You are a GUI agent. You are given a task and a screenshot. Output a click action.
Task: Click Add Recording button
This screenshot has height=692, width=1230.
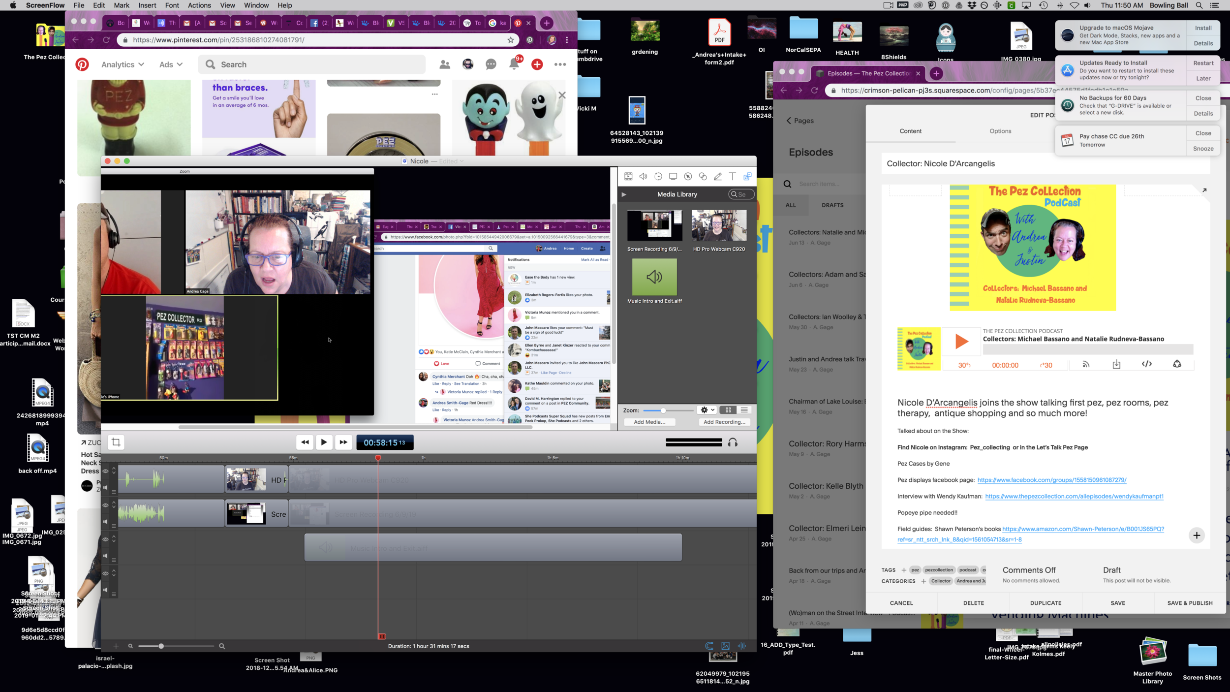point(724,422)
